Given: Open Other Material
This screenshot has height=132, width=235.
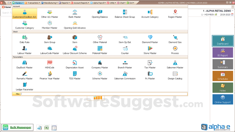Looking at the screenshot, I should pyautogui.click(x=100, y=39).
